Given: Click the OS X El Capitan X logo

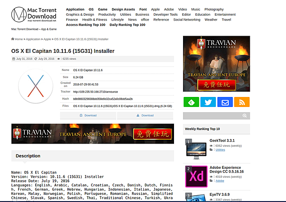Looking at the screenshot, I should click(36, 86).
